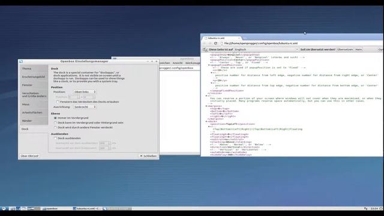Click the Schließen button

[148, 156]
